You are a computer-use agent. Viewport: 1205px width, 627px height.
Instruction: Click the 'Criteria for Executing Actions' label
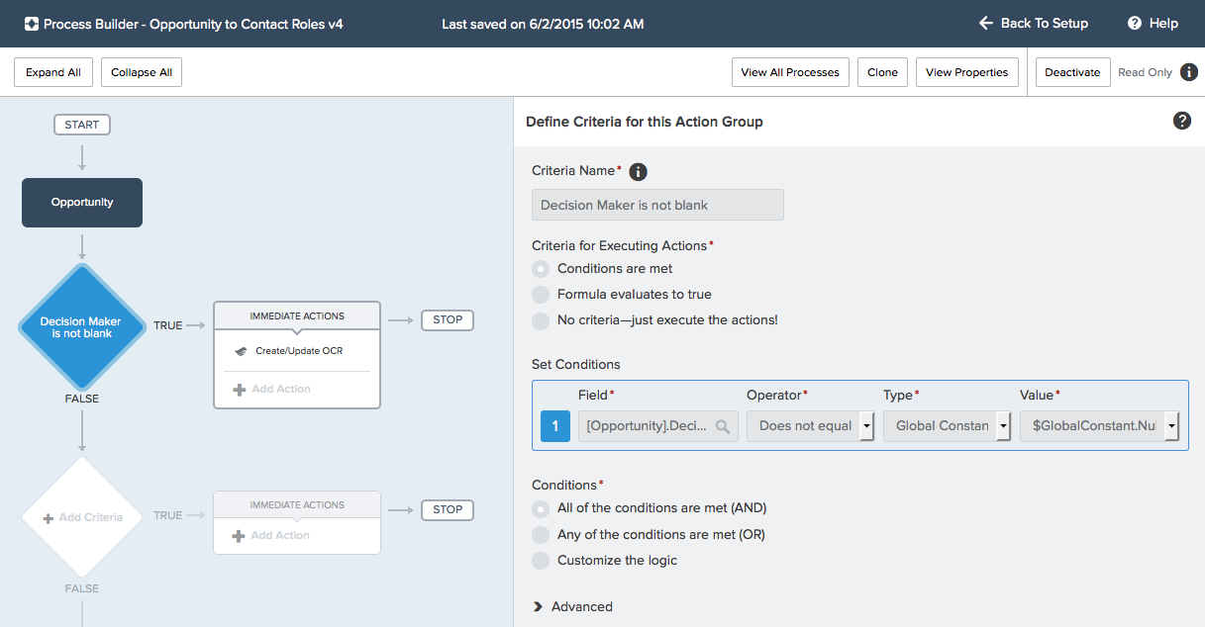(x=620, y=245)
